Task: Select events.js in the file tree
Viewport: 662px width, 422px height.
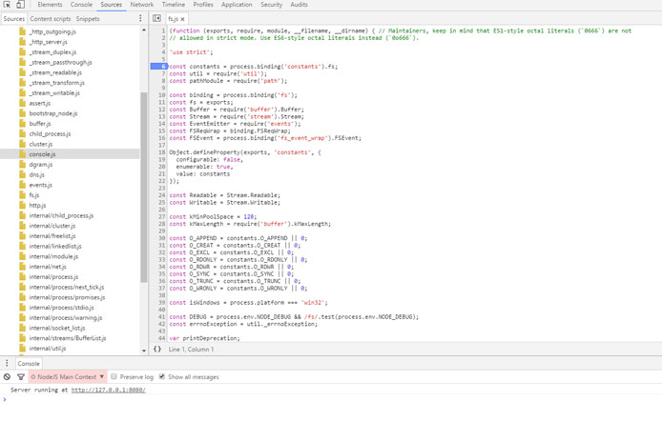Action: (x=40, y=185)
